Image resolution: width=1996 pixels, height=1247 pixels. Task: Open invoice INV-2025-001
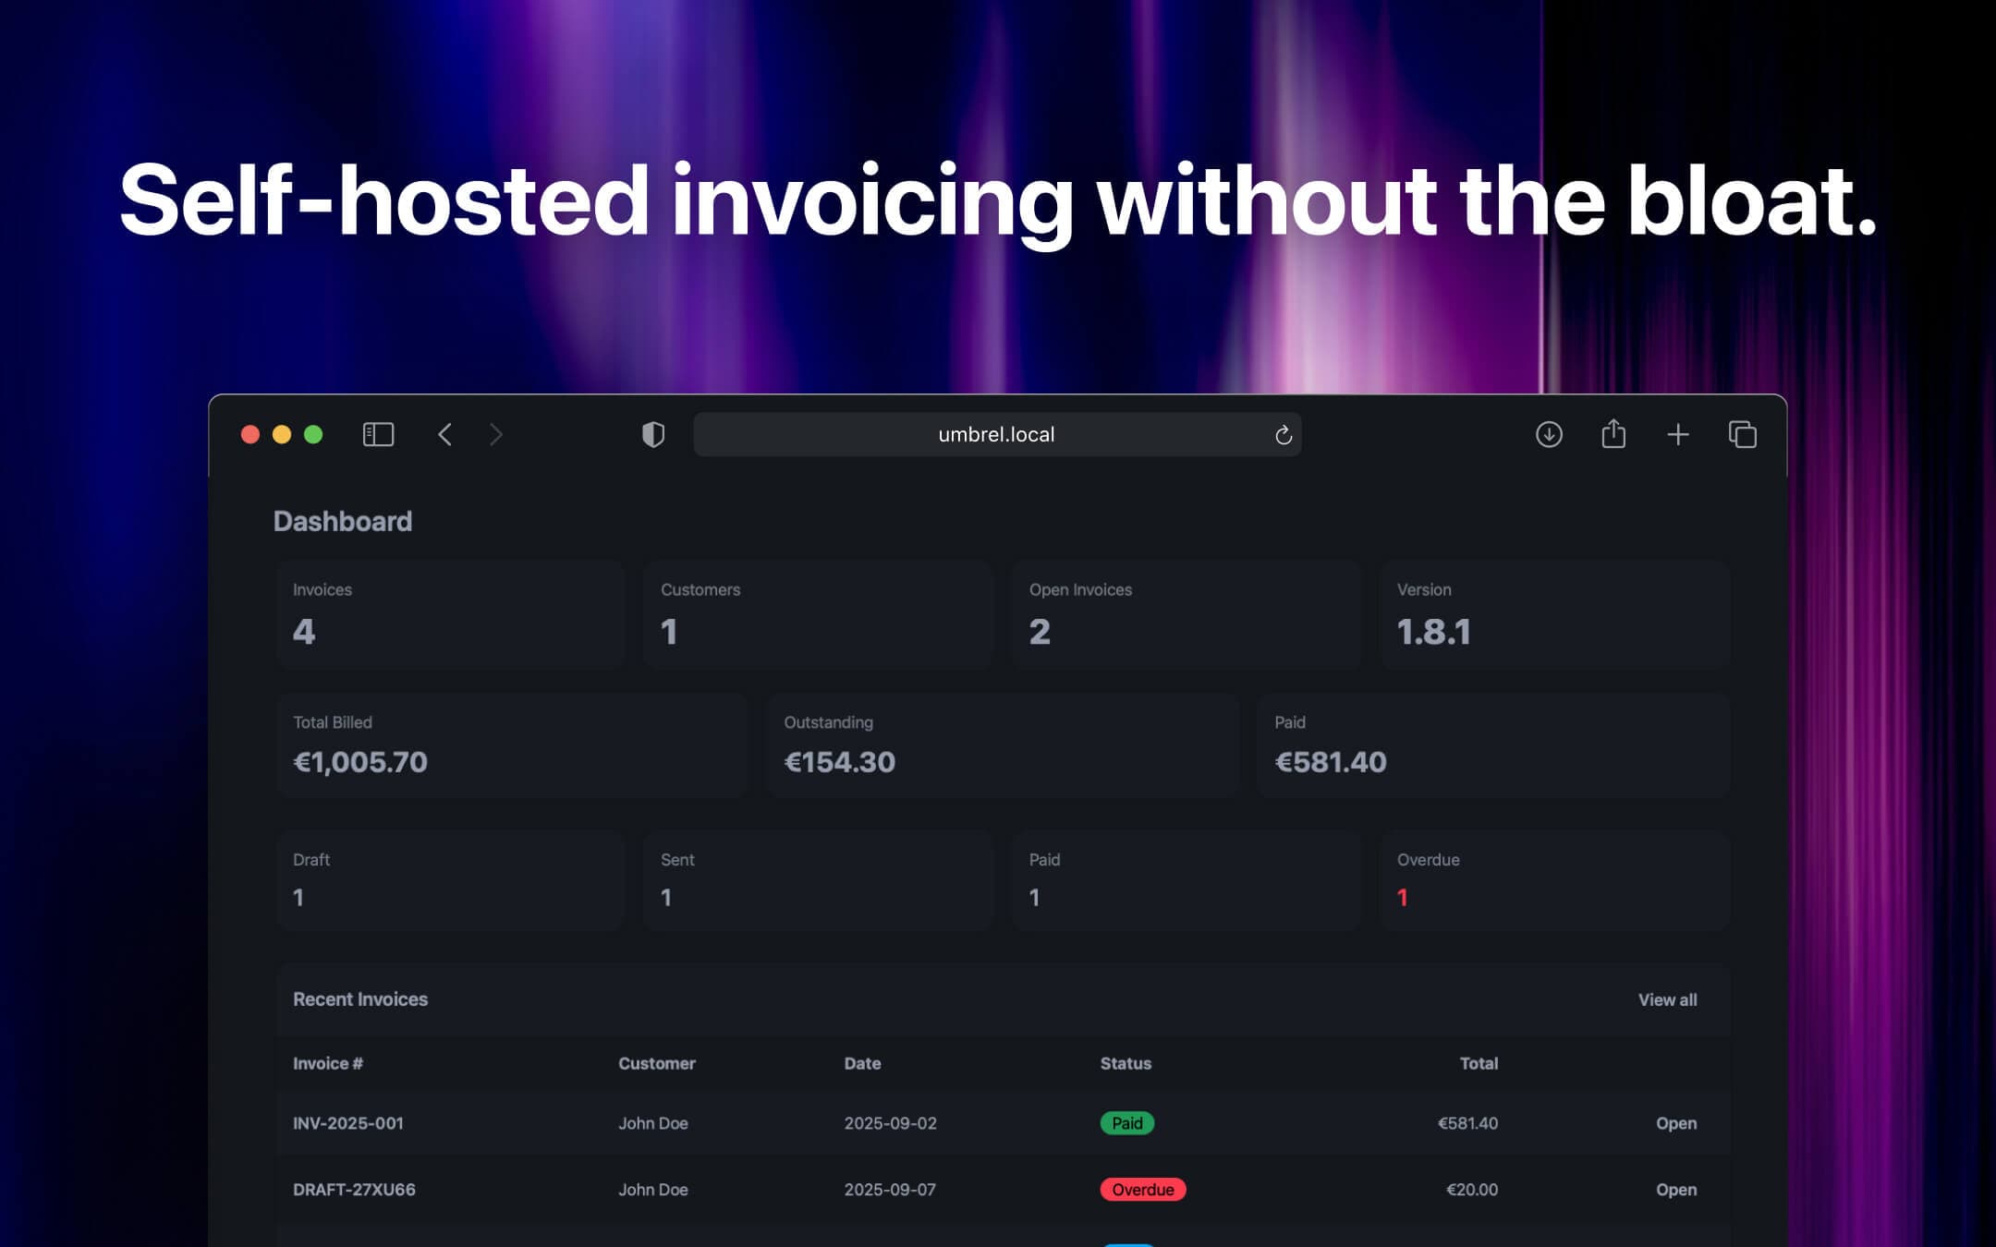coord(348,1123)
